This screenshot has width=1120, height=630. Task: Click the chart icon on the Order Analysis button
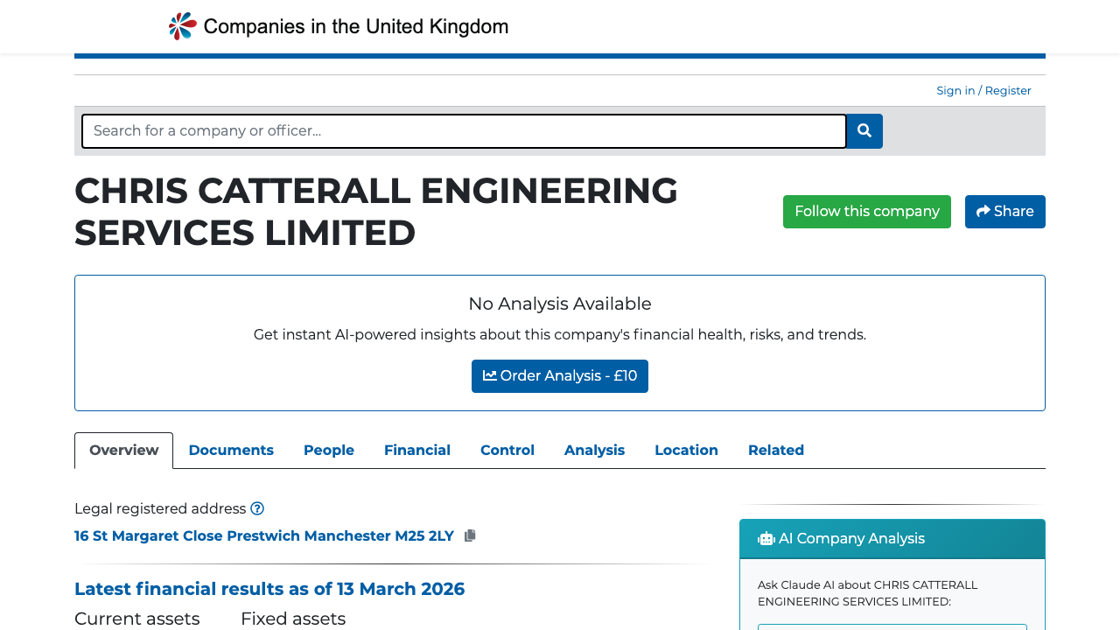(x=492, y=375)
